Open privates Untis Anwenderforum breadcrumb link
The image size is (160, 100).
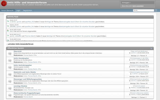click(21, 44)
